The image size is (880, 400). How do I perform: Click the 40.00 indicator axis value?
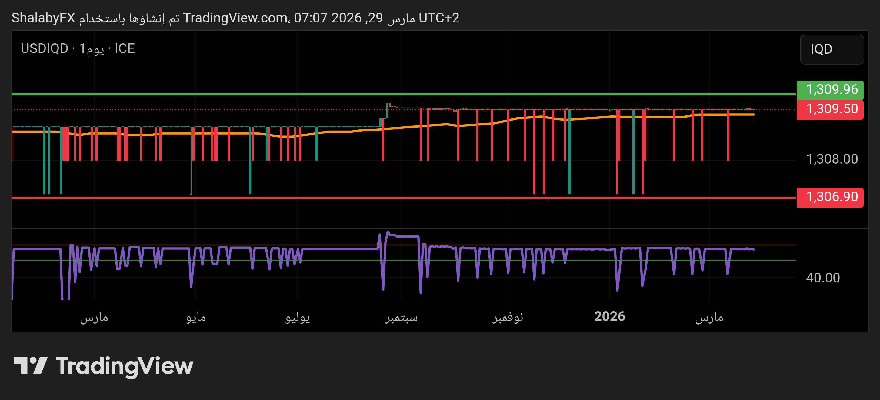tap(823, 278)
